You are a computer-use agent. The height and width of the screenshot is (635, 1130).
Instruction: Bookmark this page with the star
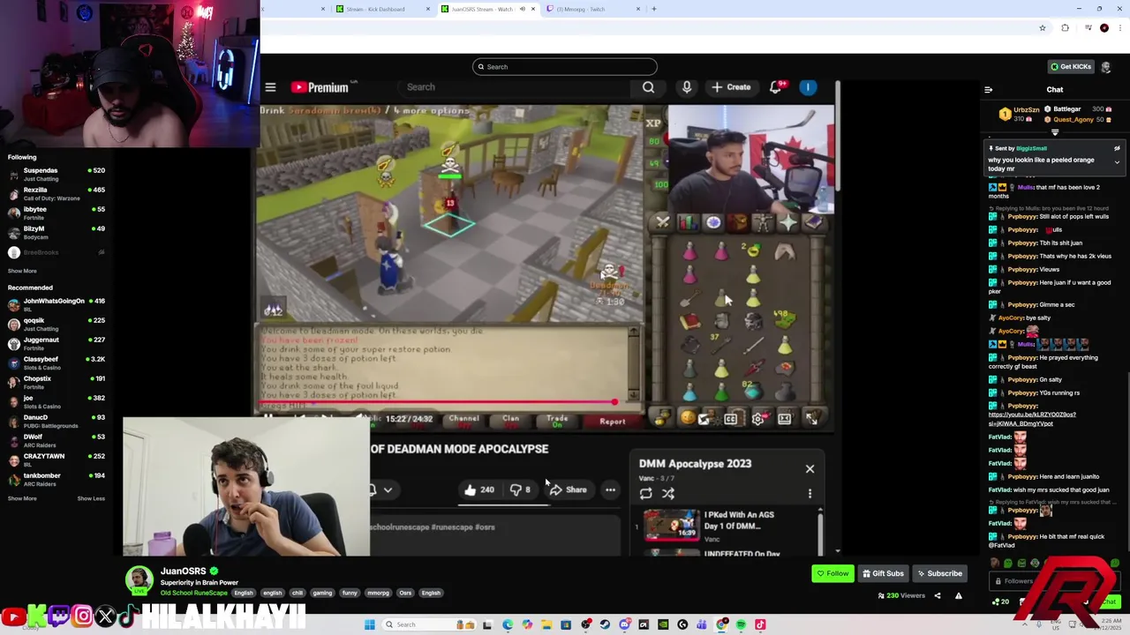1043,28
